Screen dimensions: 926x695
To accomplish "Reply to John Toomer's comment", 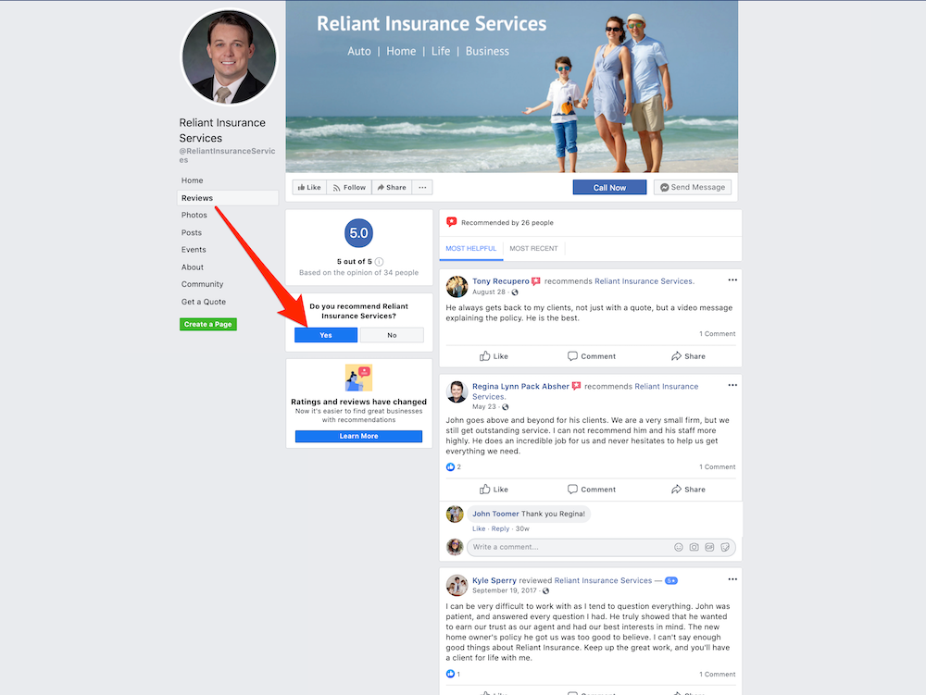I will click(x=500, y=528).
